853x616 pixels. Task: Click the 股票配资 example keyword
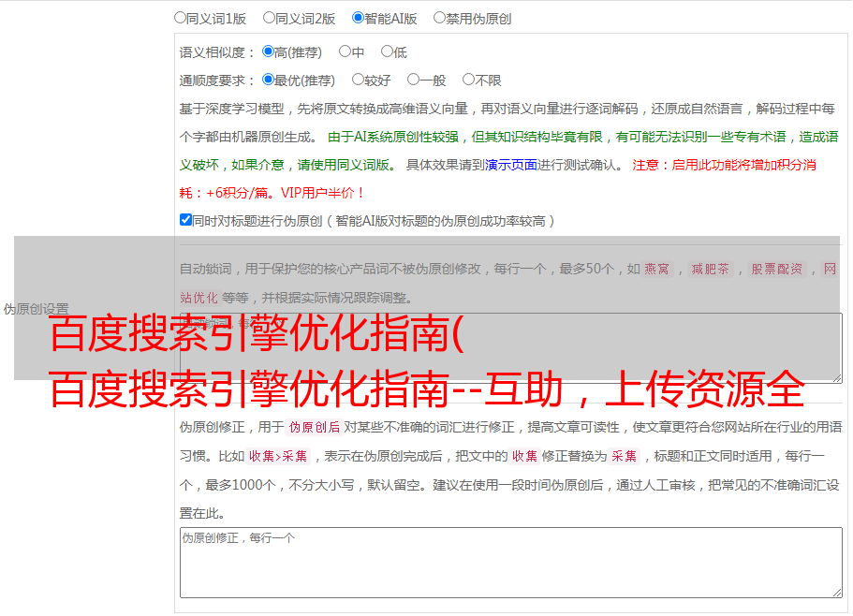click(x=777, y=269)
